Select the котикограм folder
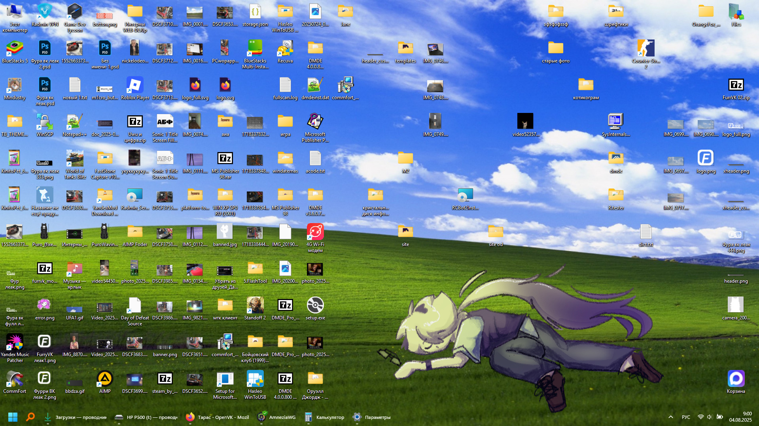Screen dimensions: 759x426 click(586, 88)
